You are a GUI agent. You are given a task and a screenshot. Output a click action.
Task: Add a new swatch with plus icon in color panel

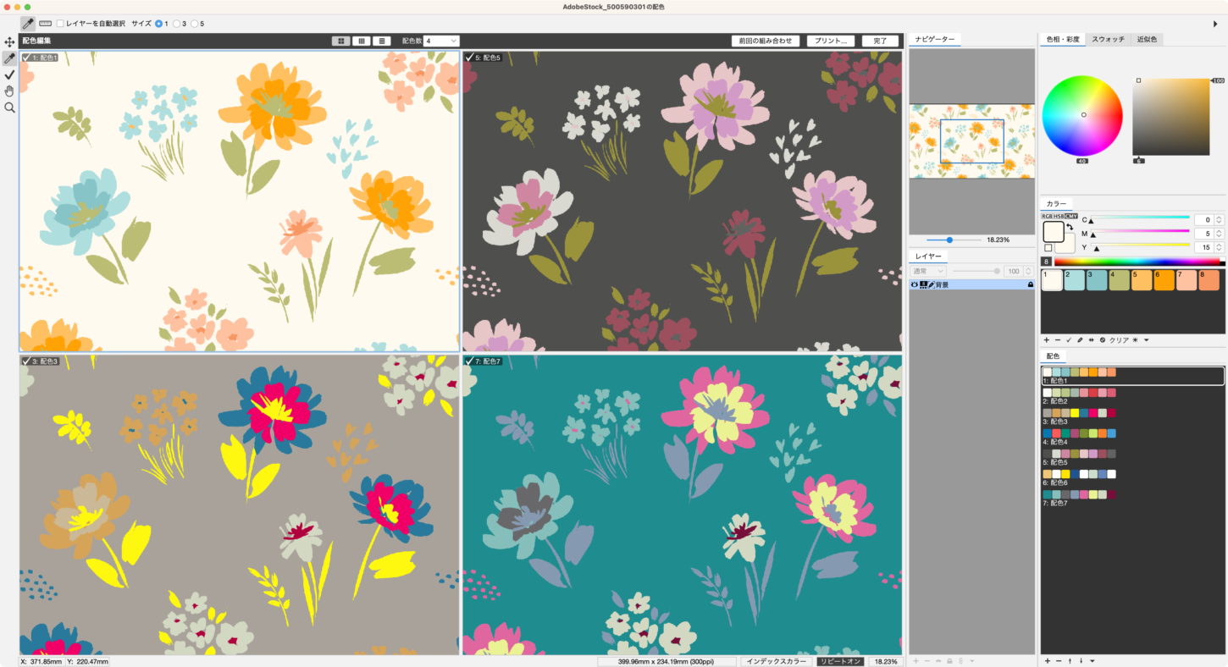(1046, 339)
